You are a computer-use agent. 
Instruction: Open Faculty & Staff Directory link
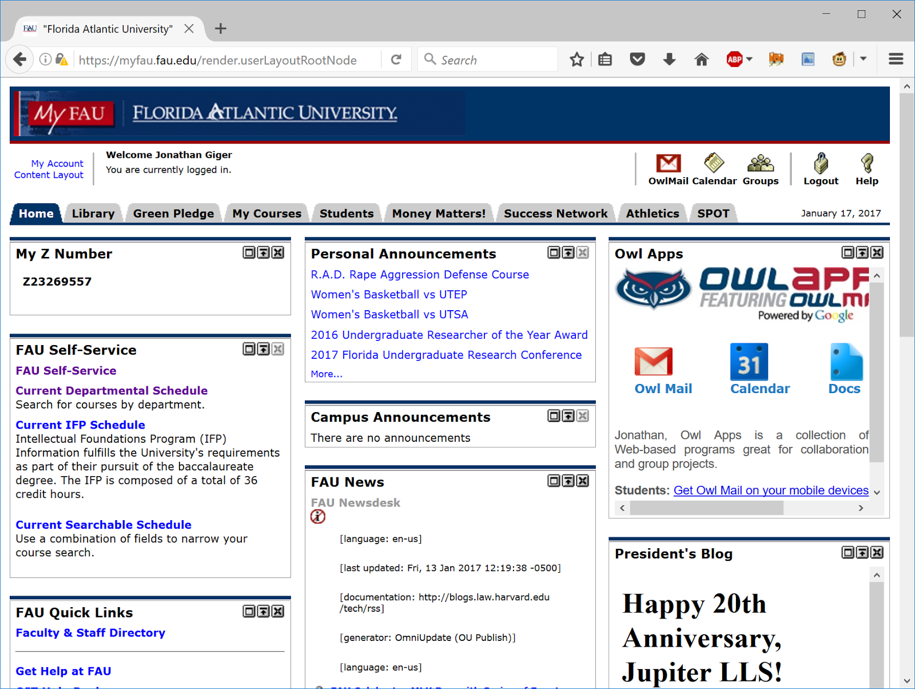pyautogui.click(x=90, y=632)
